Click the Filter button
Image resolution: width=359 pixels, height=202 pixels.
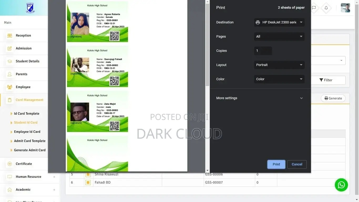tap(328, 80)
